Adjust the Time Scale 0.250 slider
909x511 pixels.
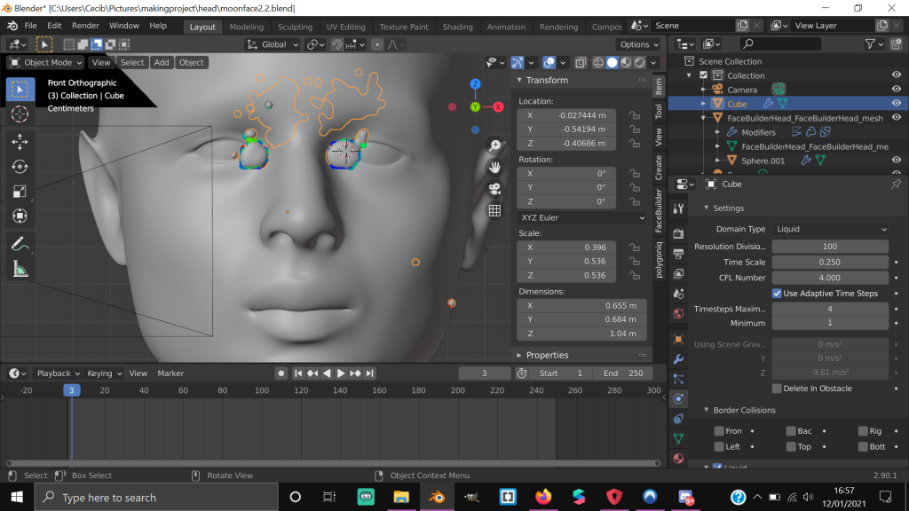point(830,262)
